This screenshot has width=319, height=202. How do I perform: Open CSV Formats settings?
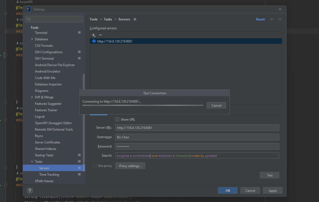44,46
